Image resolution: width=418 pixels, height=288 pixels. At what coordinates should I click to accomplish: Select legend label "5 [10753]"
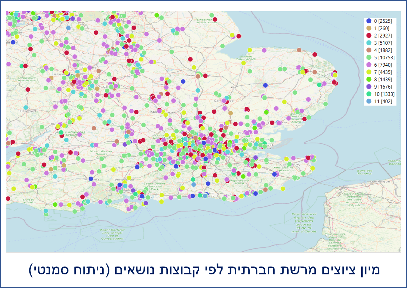[384, 57]
